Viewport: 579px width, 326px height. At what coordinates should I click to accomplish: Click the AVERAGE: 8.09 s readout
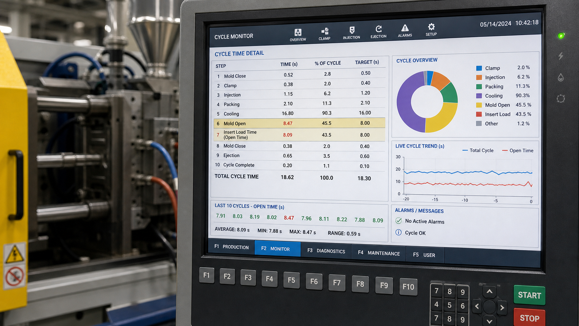232,229
